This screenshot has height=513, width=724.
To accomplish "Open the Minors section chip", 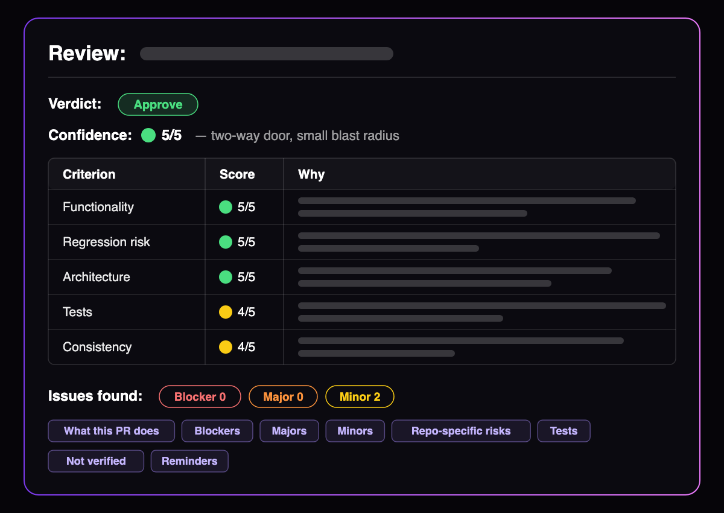I will coord(355,431).
